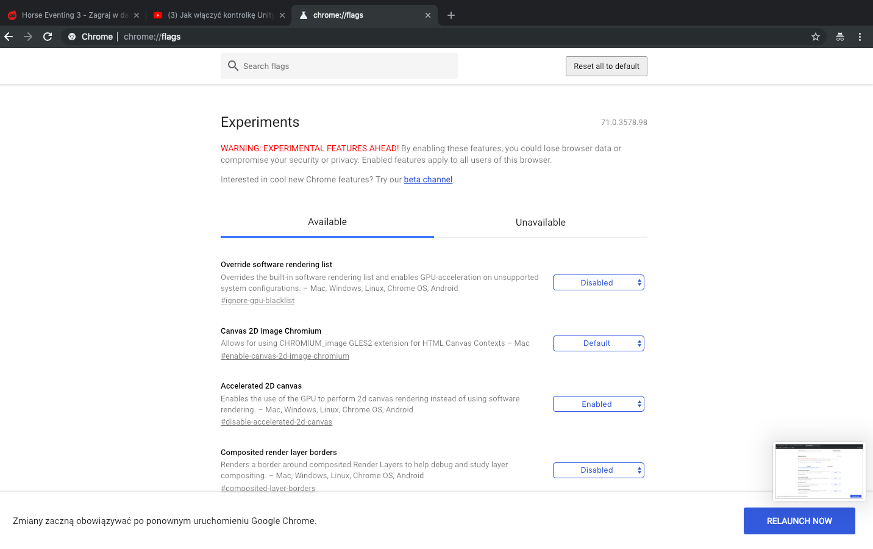Close the Horse Eventing 3 tab
This screenshot has height=549, width=873.
click(x=137, y=15)
